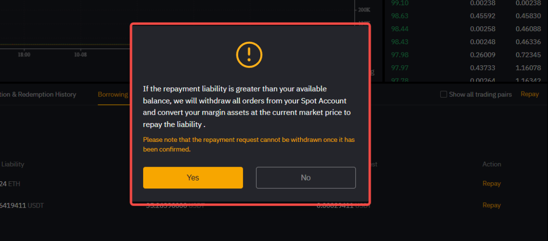The height and width of the screenshot is (241, 548).
Task: Cancel repayment with the No button
Action: tap(306, 178)
